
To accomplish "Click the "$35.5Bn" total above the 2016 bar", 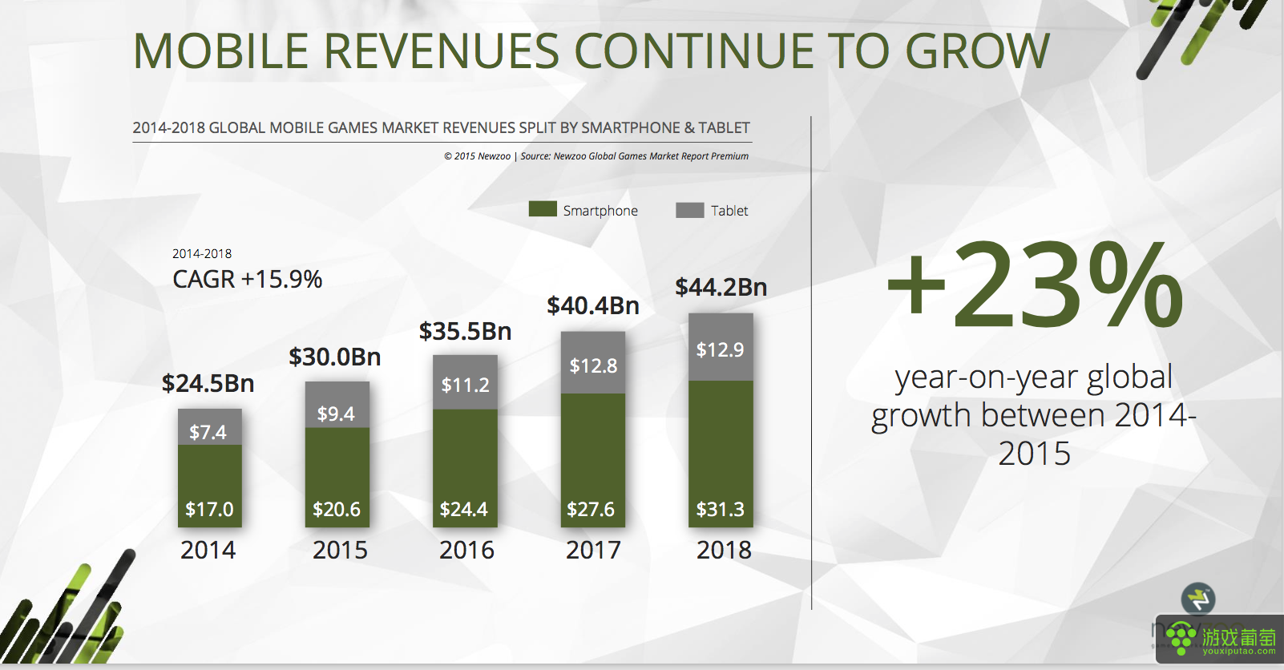I will [x=466, y=331].
